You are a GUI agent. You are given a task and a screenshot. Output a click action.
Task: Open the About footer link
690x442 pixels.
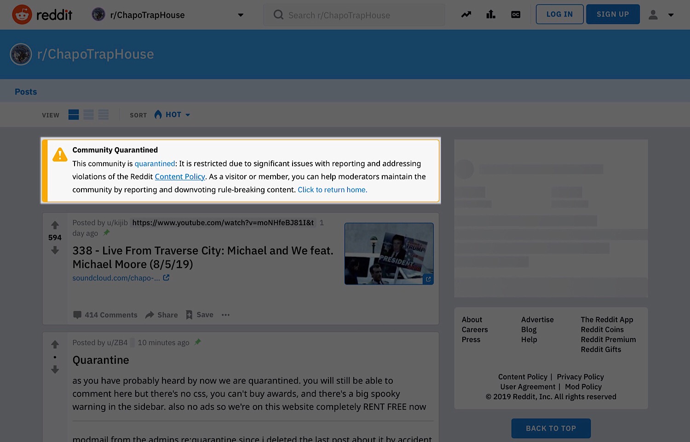[472, 320]
